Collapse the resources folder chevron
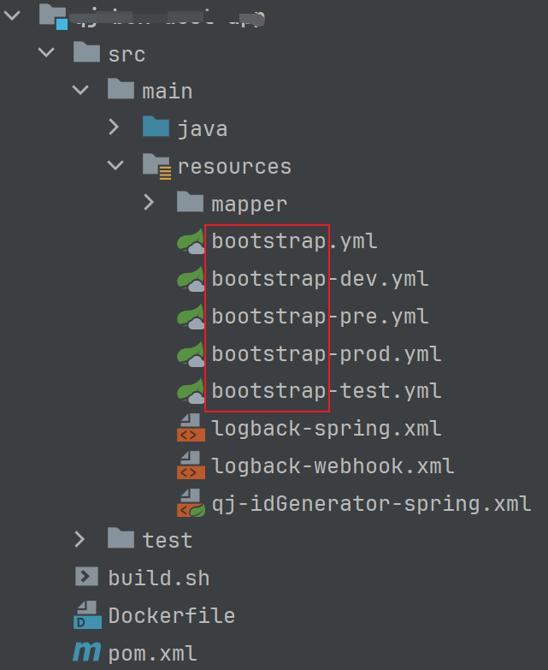 (115, 165)
